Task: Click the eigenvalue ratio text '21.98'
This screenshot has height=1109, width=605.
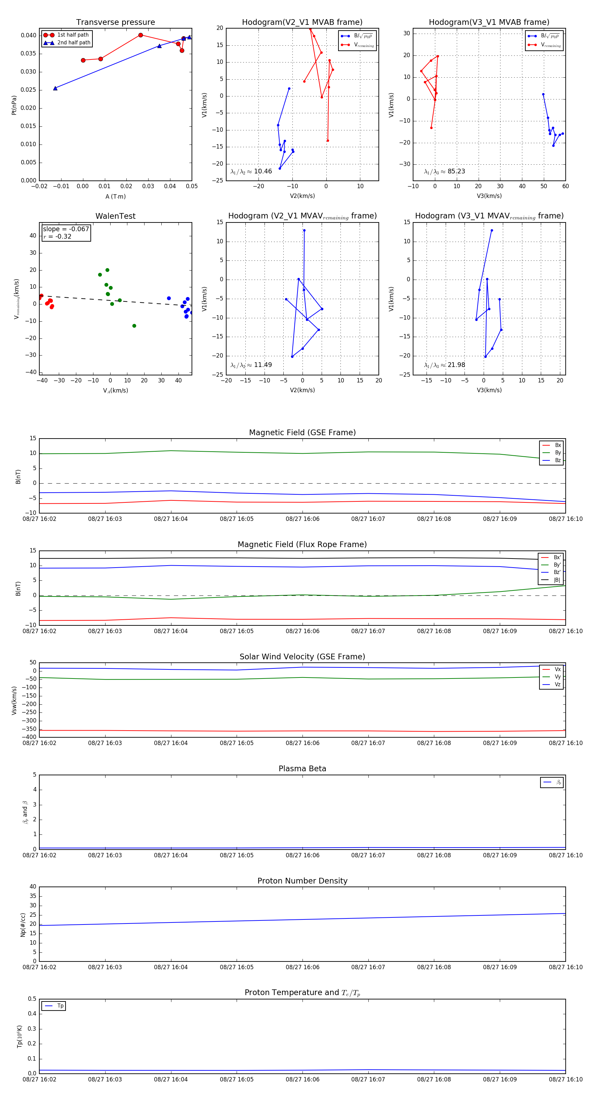Action: 456,365
